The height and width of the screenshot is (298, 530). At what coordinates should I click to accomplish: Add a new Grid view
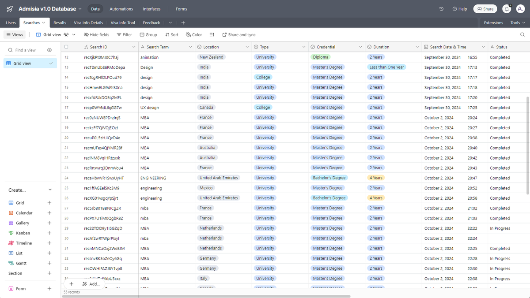(49, 203)
